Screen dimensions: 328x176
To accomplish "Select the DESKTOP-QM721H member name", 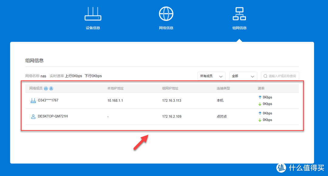I will 53,116.
